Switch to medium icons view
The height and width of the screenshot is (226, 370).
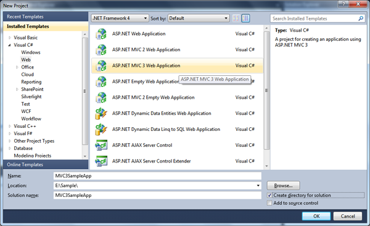click(x=245, y=18)
